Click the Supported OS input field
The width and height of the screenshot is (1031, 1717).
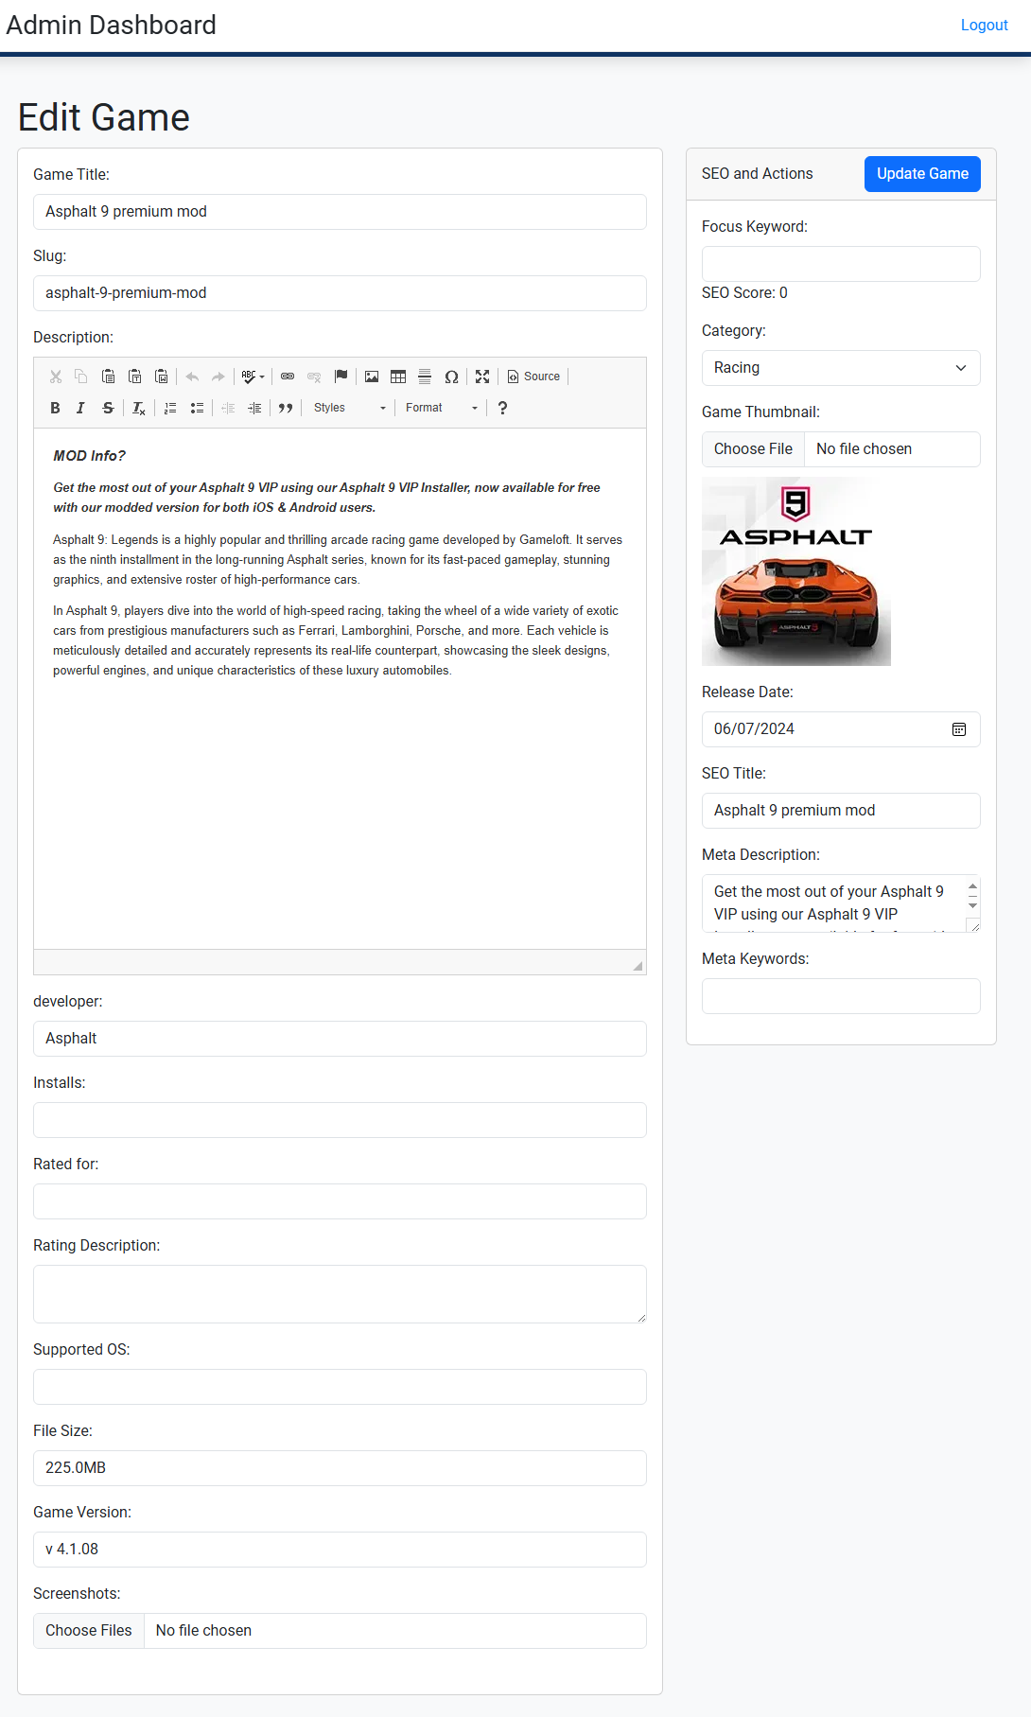(340, 1387)
